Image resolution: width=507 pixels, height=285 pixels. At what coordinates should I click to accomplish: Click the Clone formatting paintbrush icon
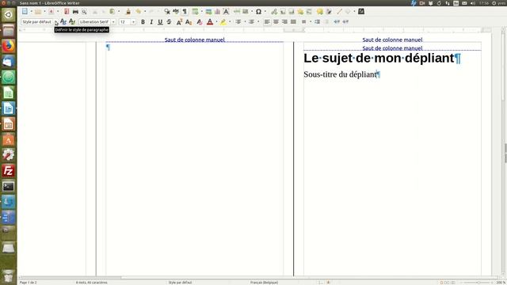128,12
